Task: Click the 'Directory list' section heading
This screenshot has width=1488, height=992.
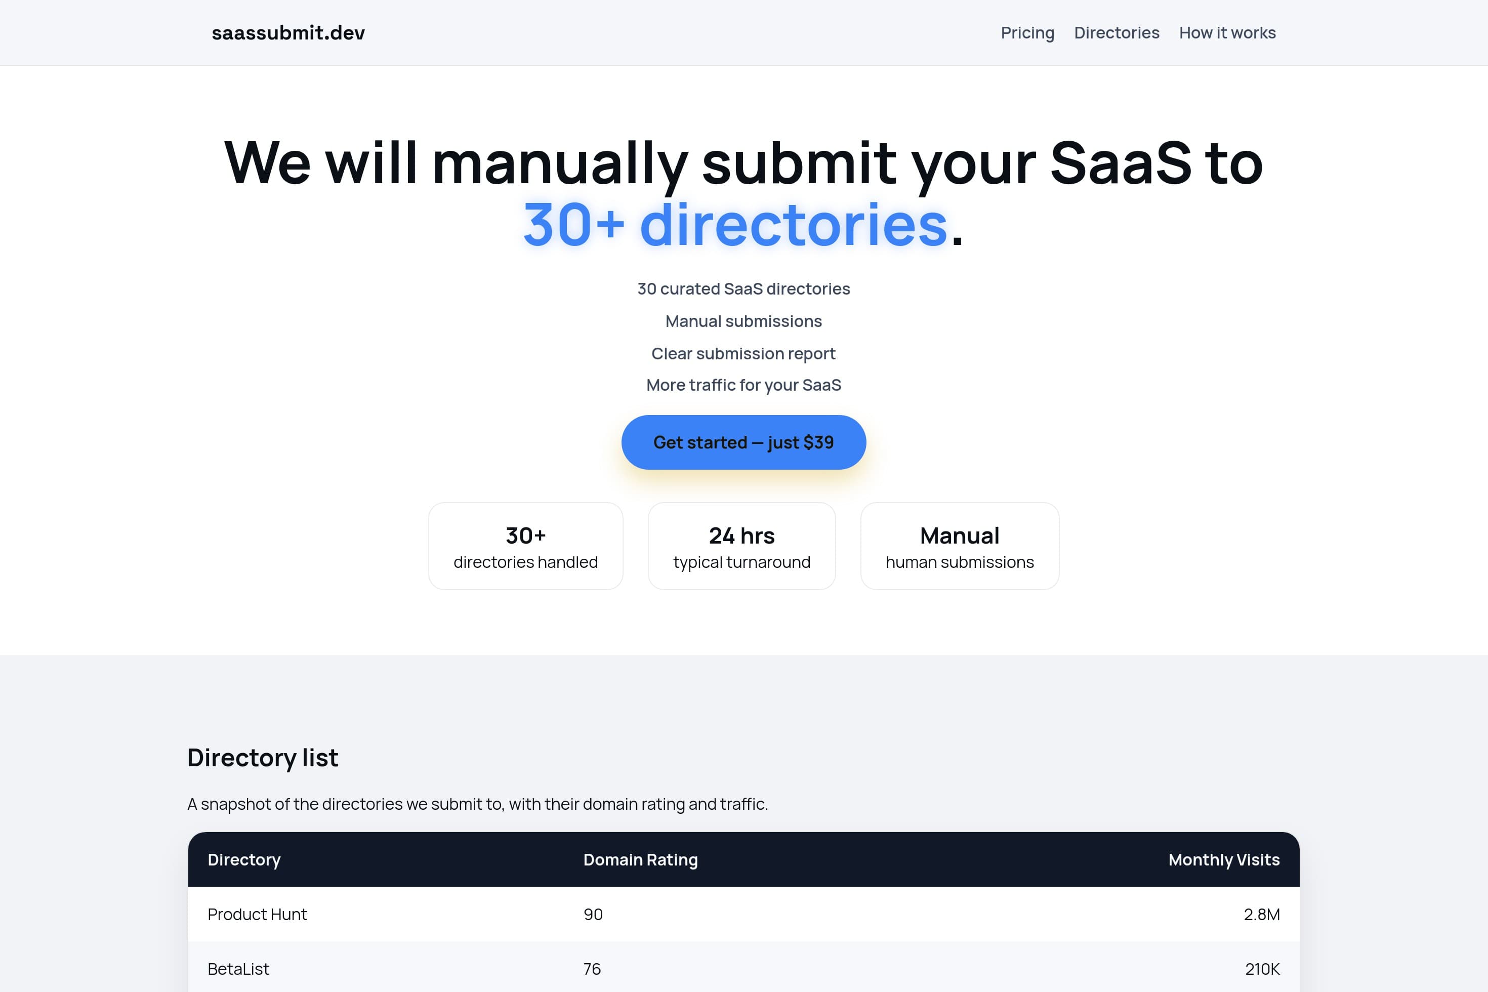Action: point(263,757)
